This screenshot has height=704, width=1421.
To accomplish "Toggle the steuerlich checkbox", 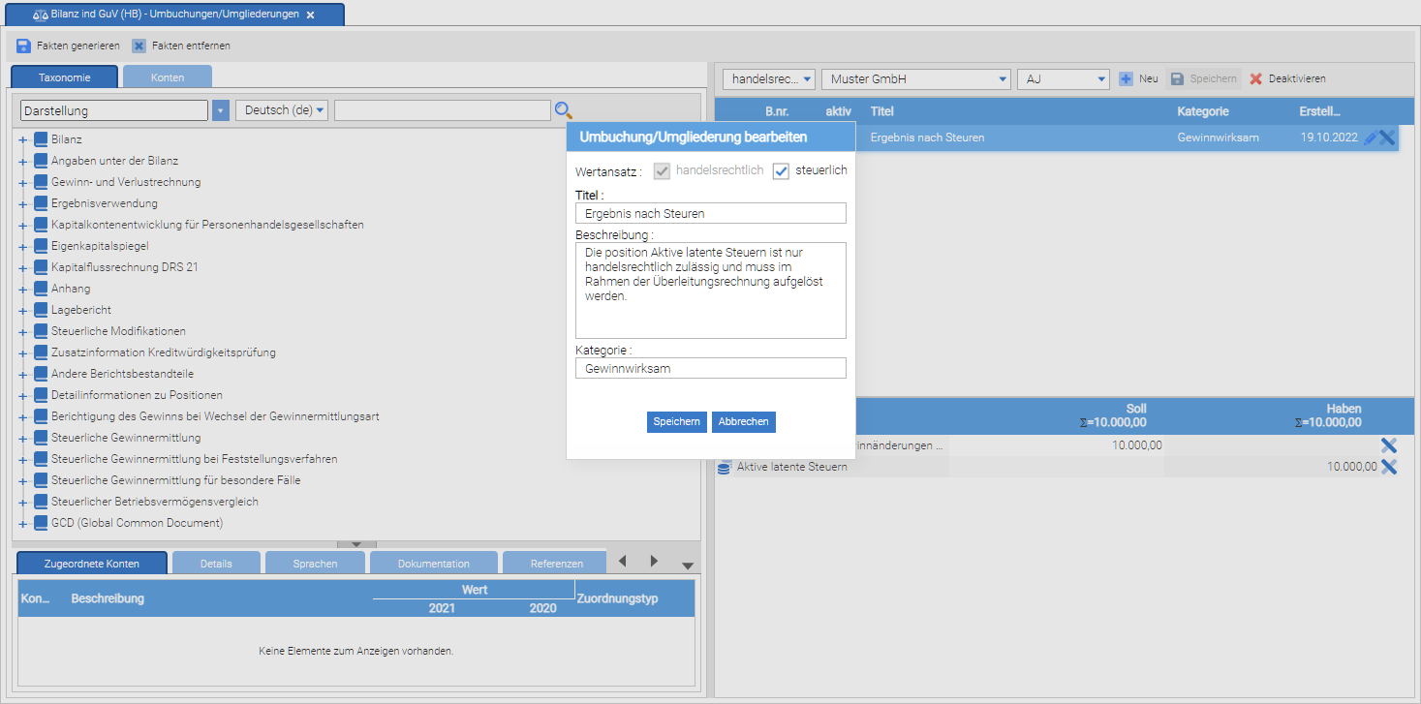I will [782, 171].
